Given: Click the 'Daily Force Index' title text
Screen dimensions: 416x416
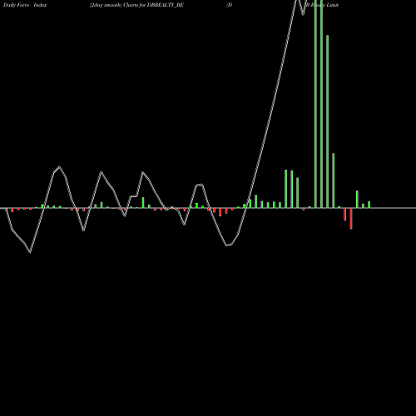Looking at the screenshot, I should coord(25,5).
